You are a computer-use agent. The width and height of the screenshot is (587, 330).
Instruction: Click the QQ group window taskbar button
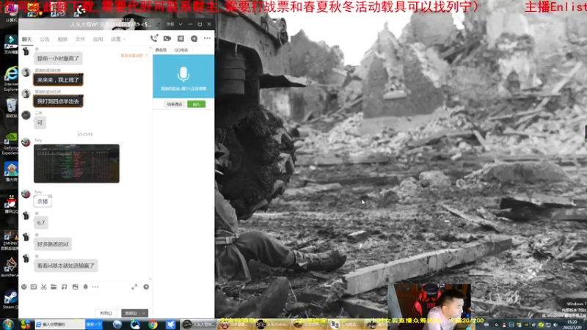click(198, 324)
